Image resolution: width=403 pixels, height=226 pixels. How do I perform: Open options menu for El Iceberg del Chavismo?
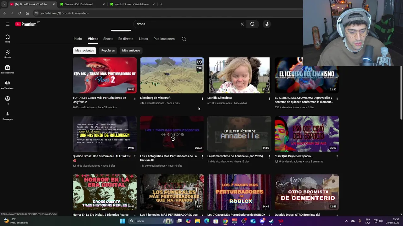tap(337, 99)
